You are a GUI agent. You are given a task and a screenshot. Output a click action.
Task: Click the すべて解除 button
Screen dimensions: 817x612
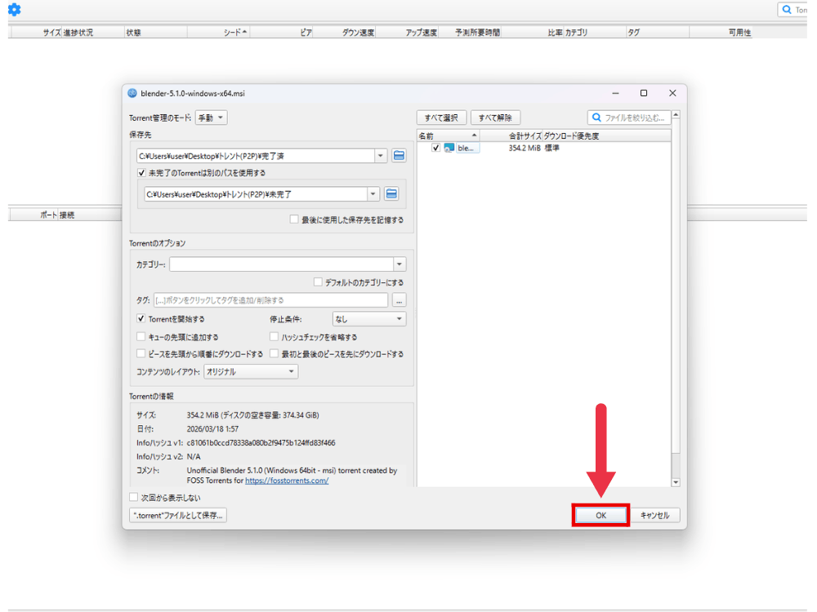(x=495, y=118)
